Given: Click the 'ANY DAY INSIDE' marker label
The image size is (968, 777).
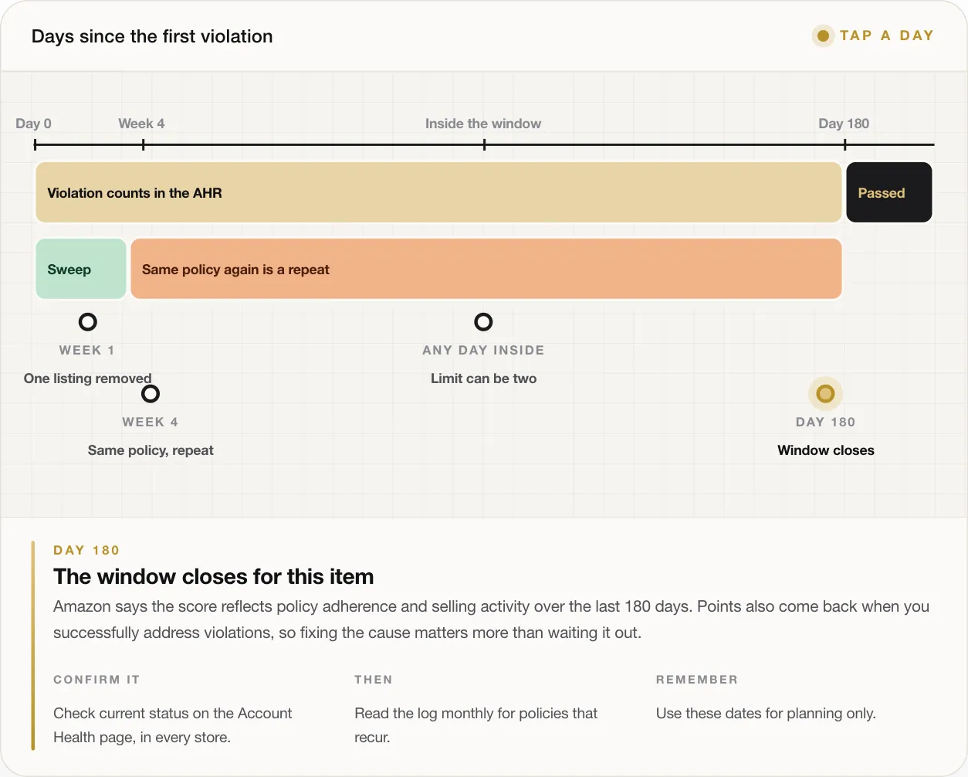Looking at the screenshot, I should coord(483,351).
